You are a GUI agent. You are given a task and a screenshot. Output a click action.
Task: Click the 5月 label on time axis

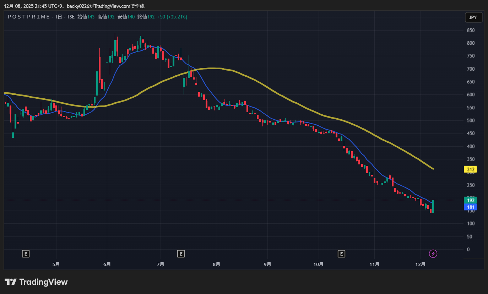pos(56,265)
